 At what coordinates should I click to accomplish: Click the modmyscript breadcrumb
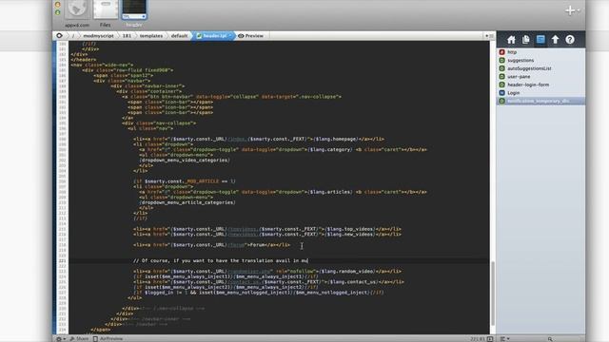point(98,36)
